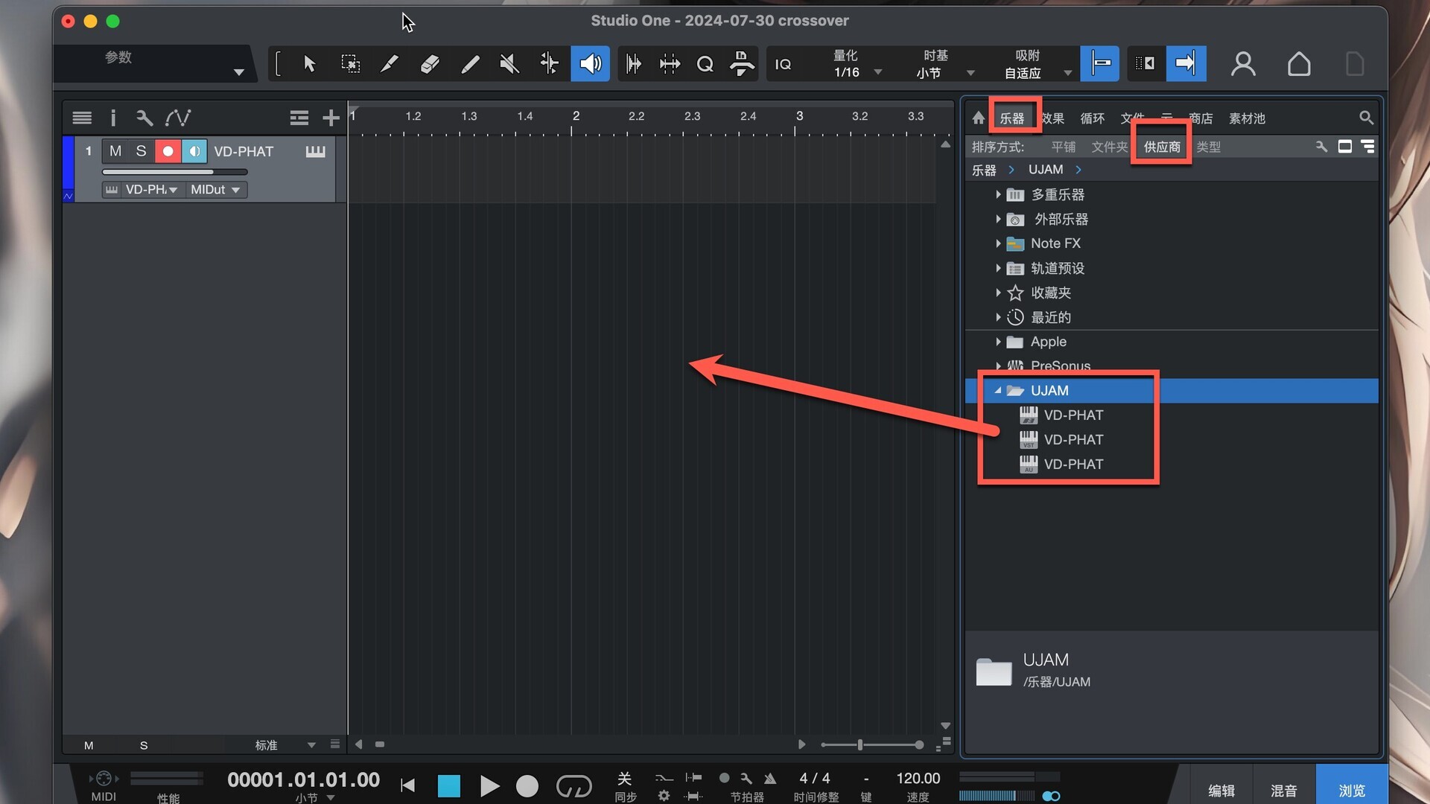
Task: Toggle record arm on VD-PHAT track
Action: click(168, 151)
